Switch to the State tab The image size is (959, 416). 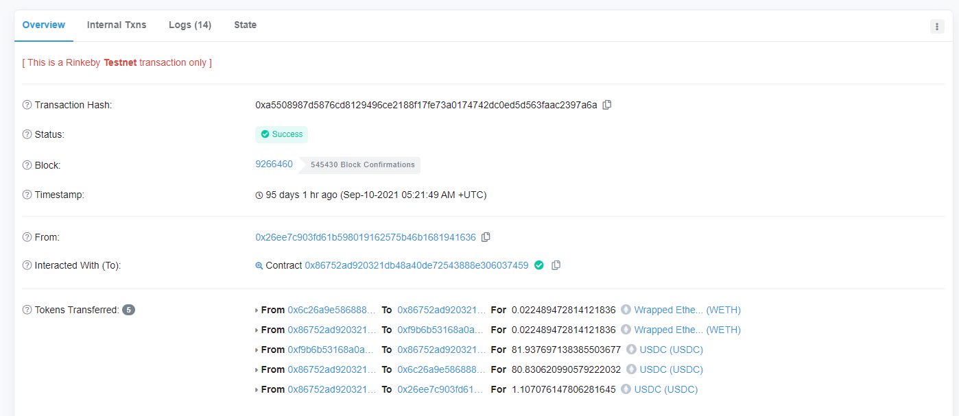pos(245,25)
